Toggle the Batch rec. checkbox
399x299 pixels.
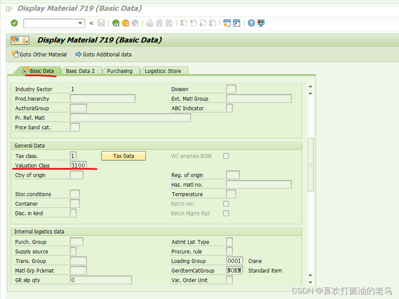[x=226, y=204]
